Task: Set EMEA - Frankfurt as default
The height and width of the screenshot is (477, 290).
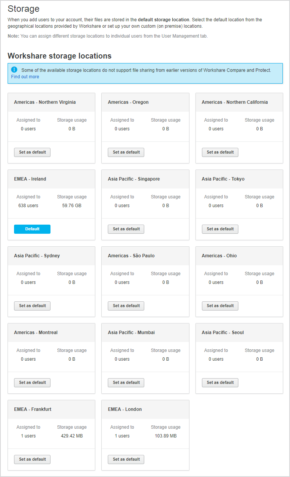Action: tap(32, 459)
